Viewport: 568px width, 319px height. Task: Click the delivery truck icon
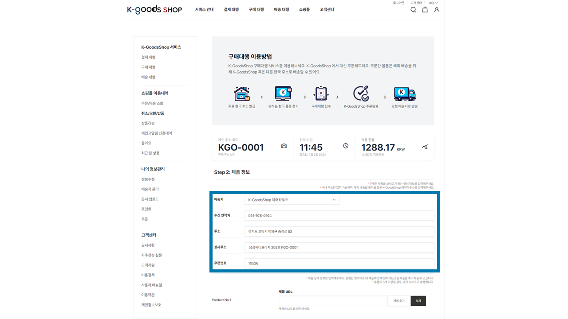tap(404, 93)
